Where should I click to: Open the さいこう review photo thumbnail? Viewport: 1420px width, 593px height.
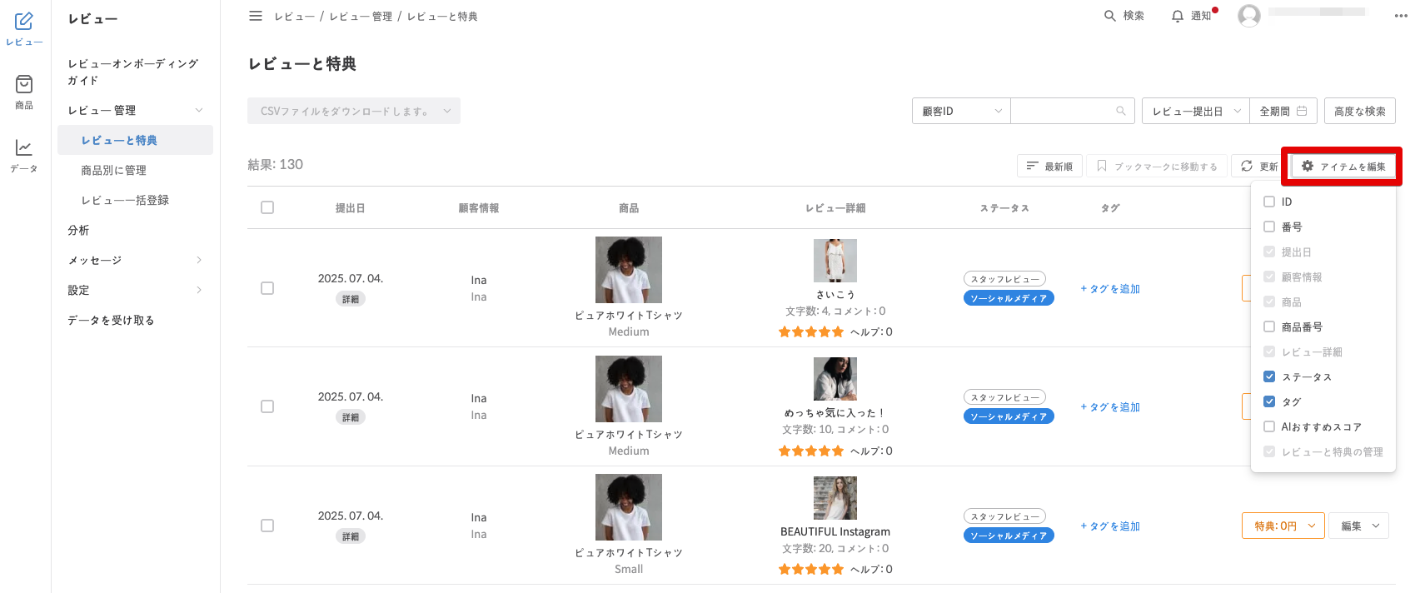pyautogui.click(x=835, y=261)
